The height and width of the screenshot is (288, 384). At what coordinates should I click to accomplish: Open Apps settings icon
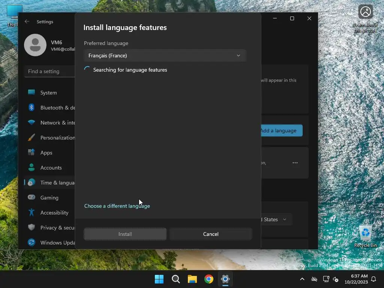pyautogui.click(x=31, y=152)
